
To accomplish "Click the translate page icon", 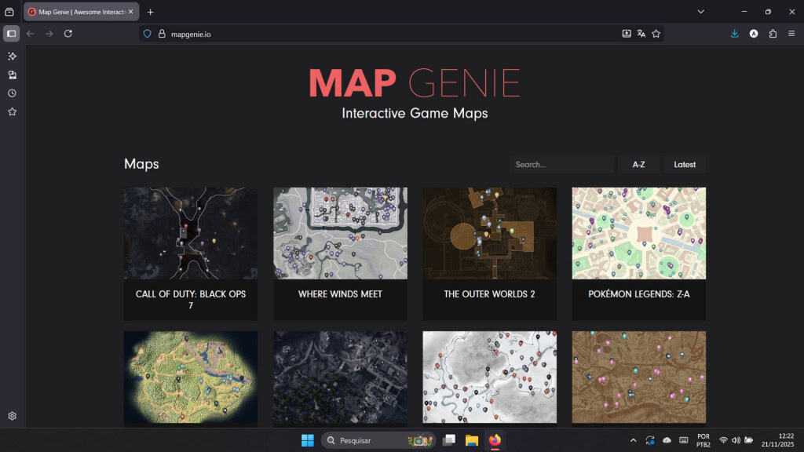I will point(642,34).
